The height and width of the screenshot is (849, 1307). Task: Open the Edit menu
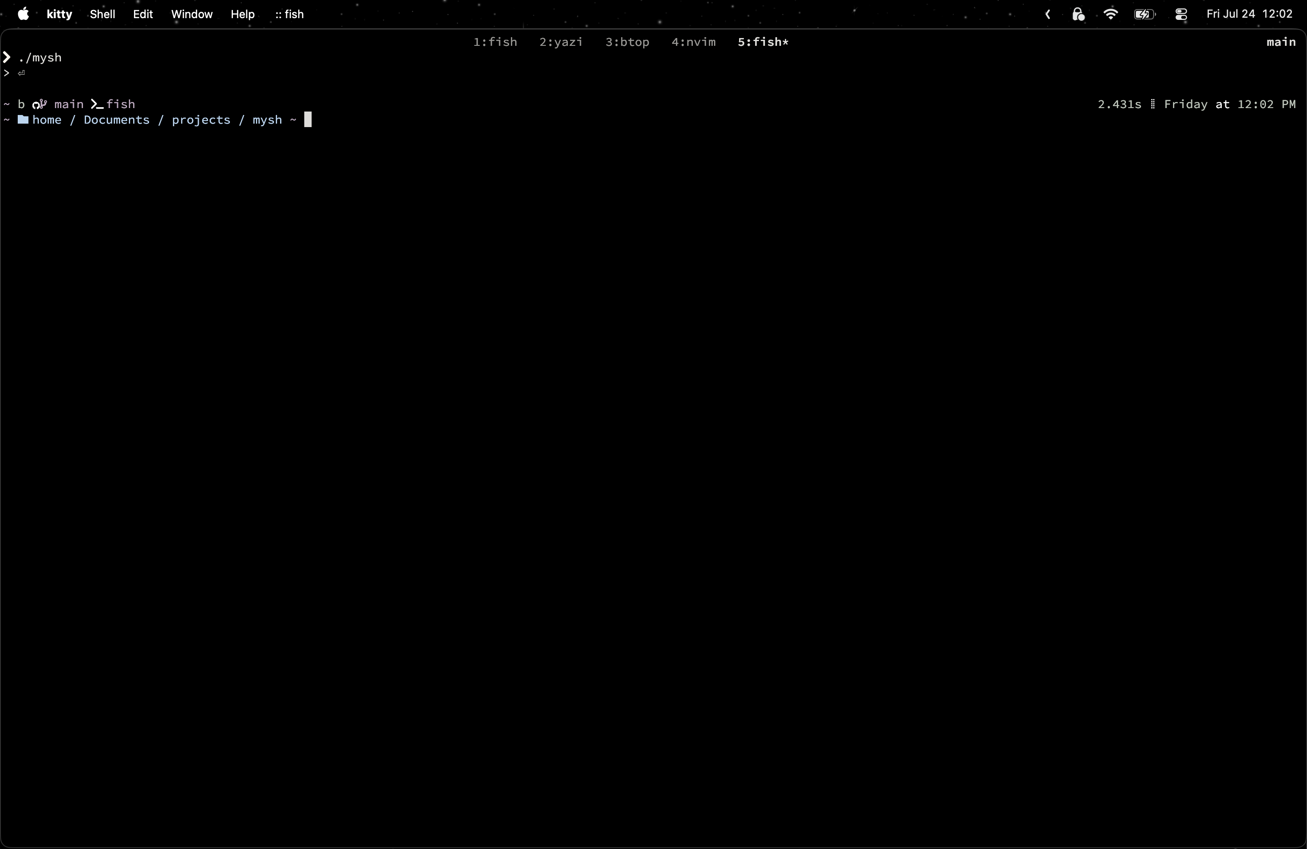(143, 14)
